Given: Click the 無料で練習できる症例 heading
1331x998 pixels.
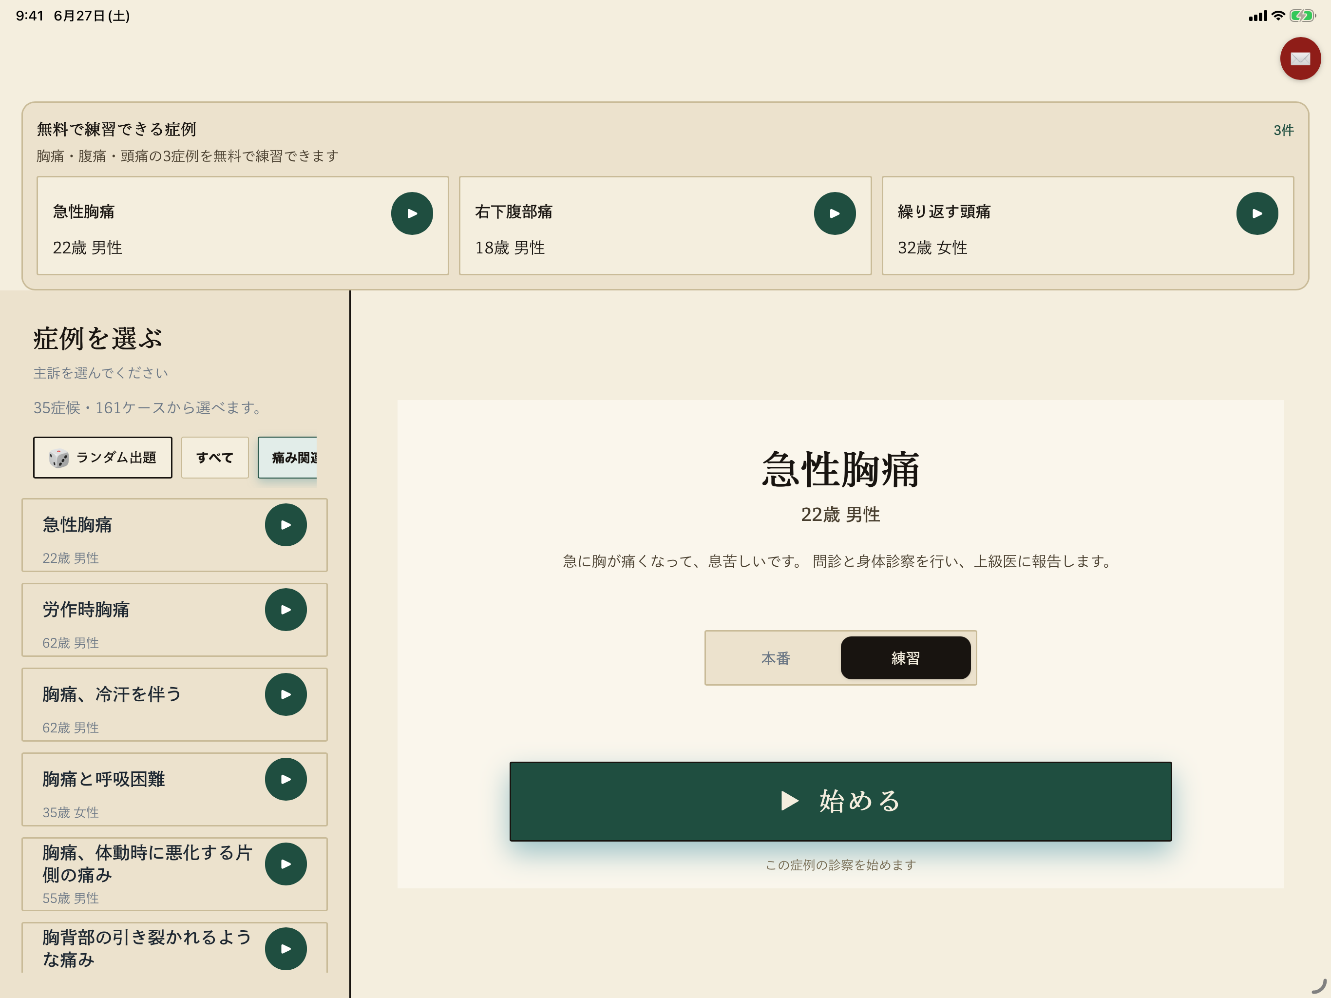Looking at the screenshot, I should pyautogui.click(x=116, y=130).
